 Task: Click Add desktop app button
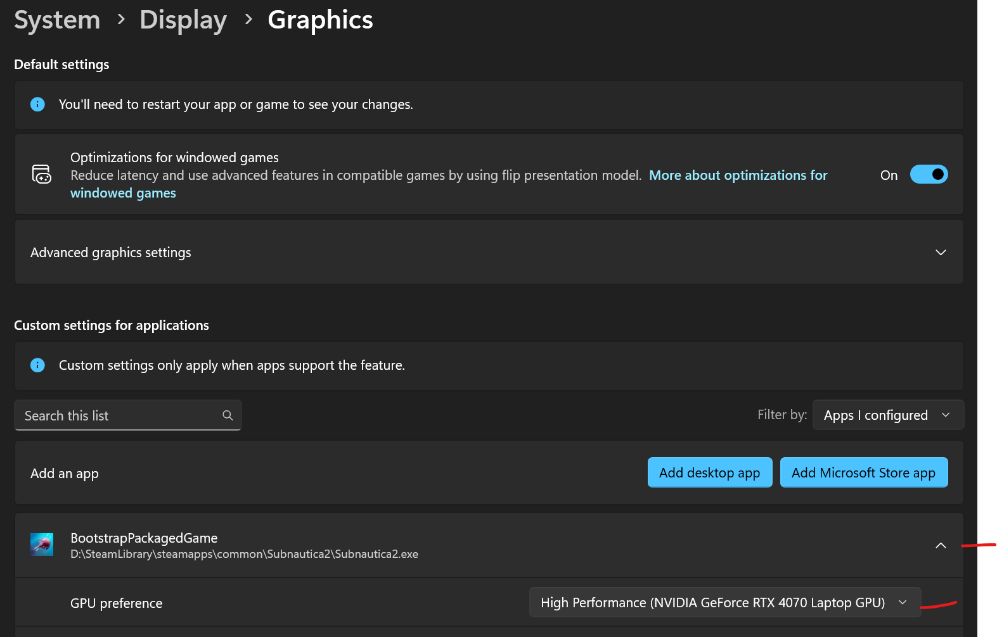[x=710, y=472]
